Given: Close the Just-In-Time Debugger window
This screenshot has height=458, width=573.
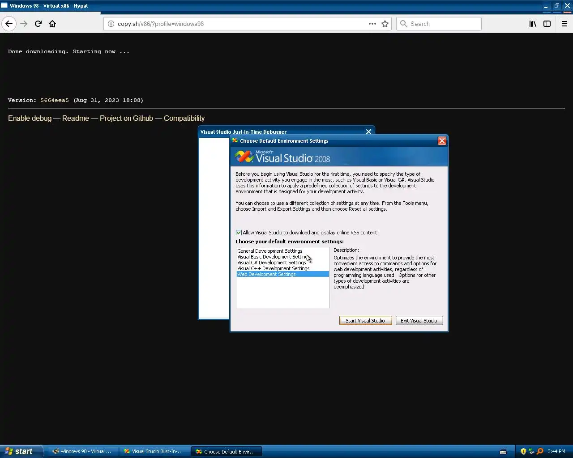Looking at the screenshot, I should [368, 131].
